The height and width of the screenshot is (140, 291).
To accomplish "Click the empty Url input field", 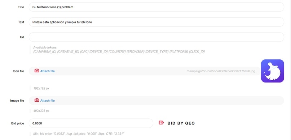I will pos(156,37).
